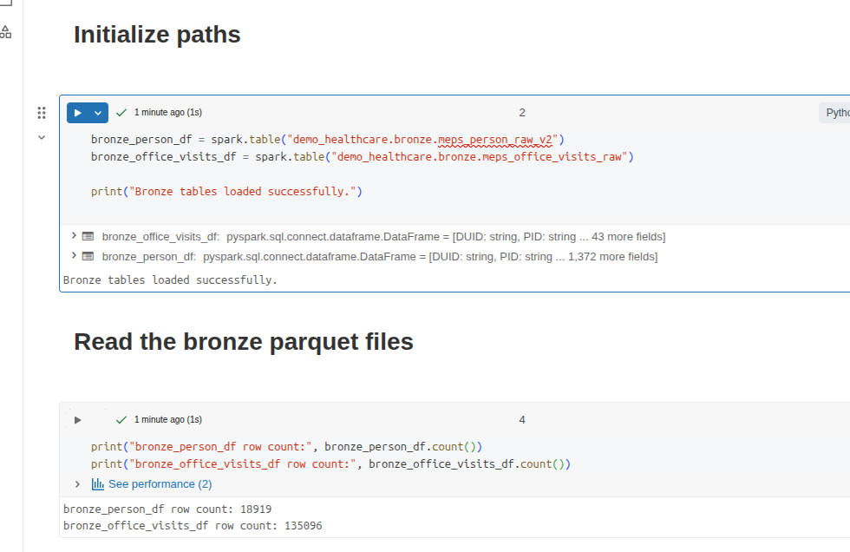850x552 pixels.
Task: Expand the bronze_person_df output entry
Action: [73, 256]
